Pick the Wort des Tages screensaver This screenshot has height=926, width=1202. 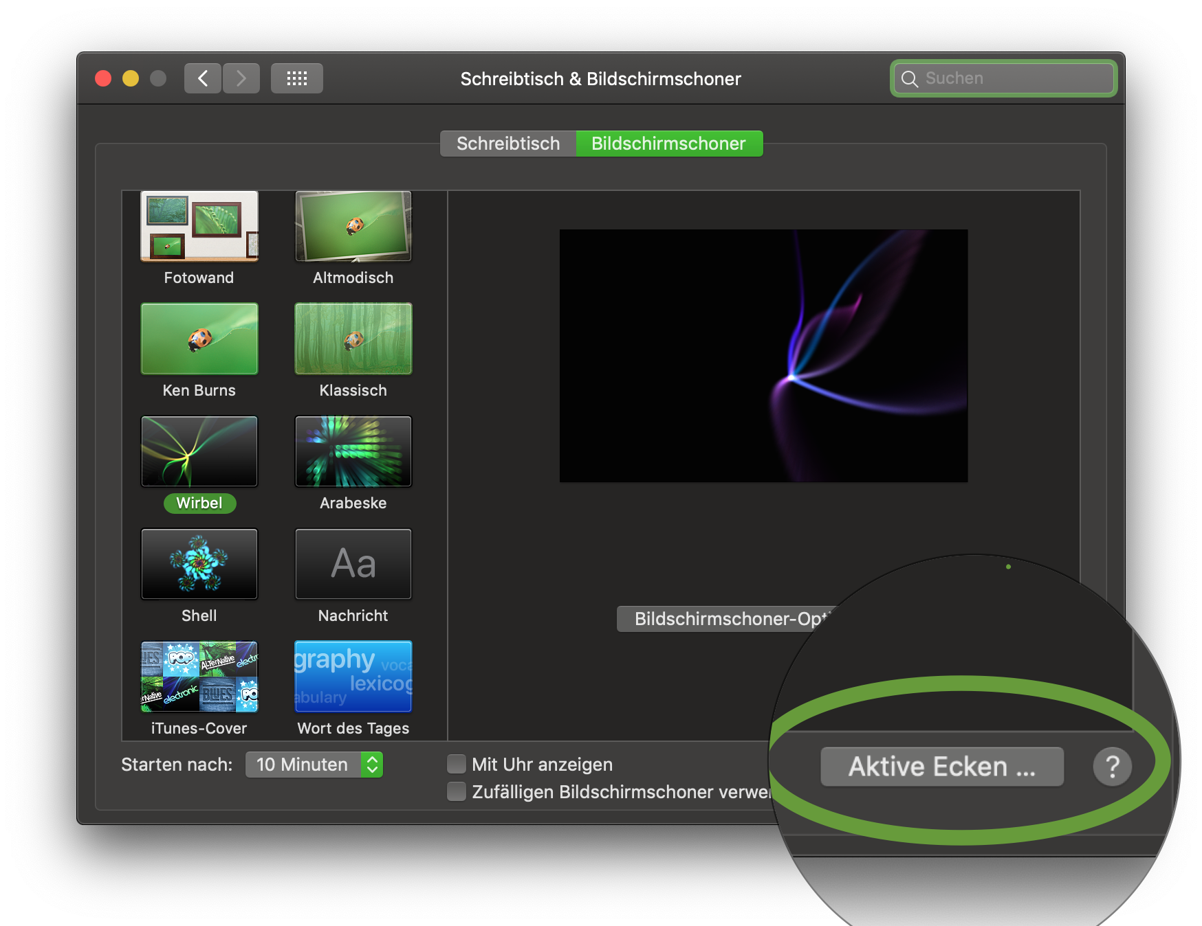click(353, 677)
